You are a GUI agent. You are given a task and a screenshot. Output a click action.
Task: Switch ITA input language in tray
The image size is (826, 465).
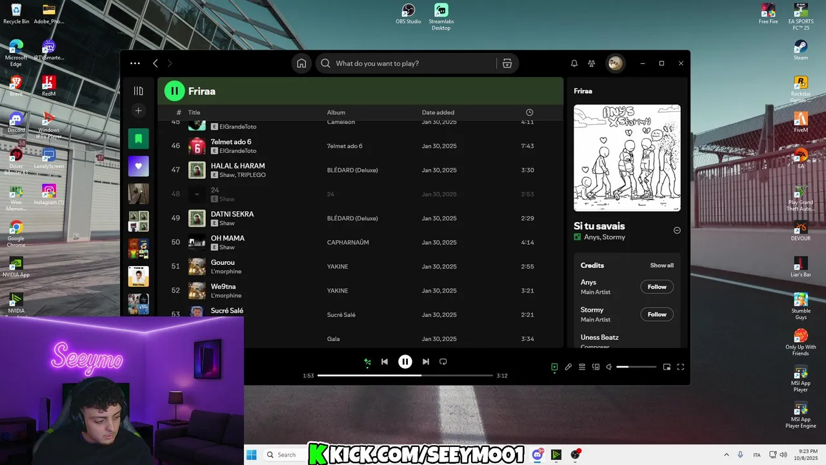click(756, 455)
